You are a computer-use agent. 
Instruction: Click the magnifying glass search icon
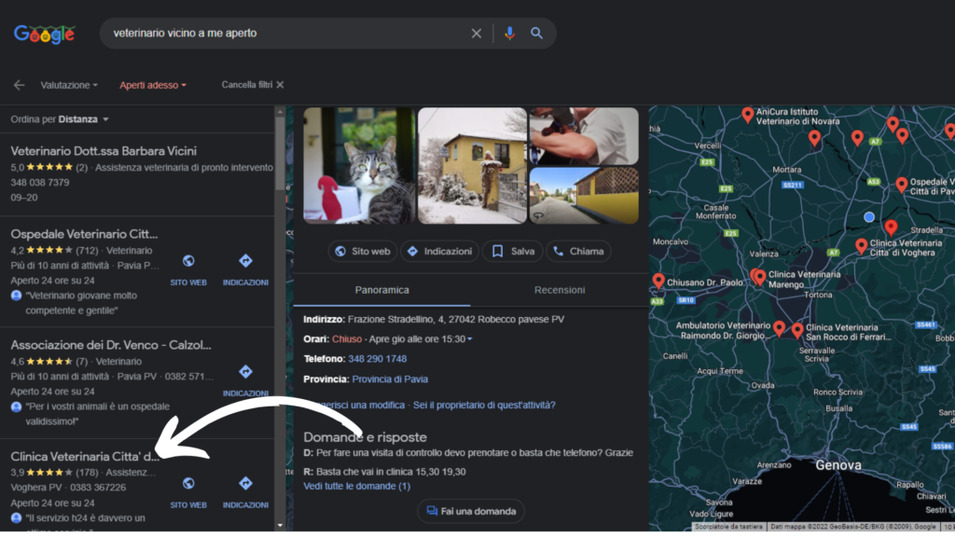pos(537,34)
